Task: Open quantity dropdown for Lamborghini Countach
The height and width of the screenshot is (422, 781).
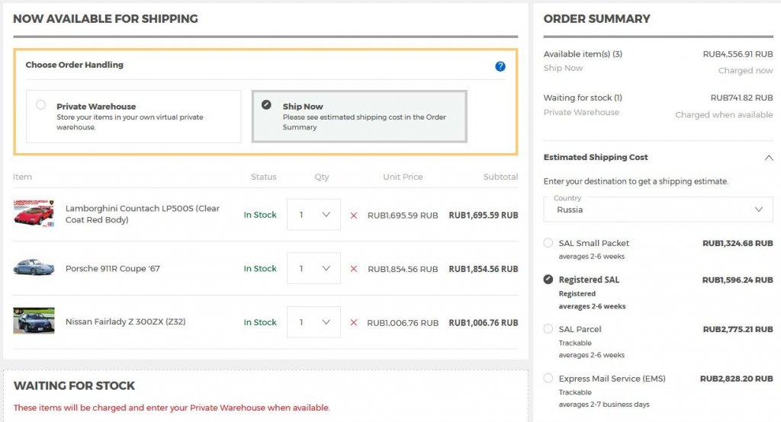Action: [313, 215]
